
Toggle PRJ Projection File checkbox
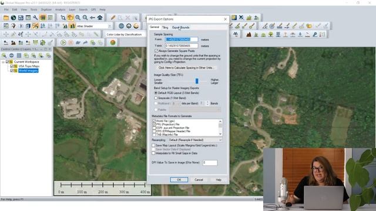(x=154, y=124)
